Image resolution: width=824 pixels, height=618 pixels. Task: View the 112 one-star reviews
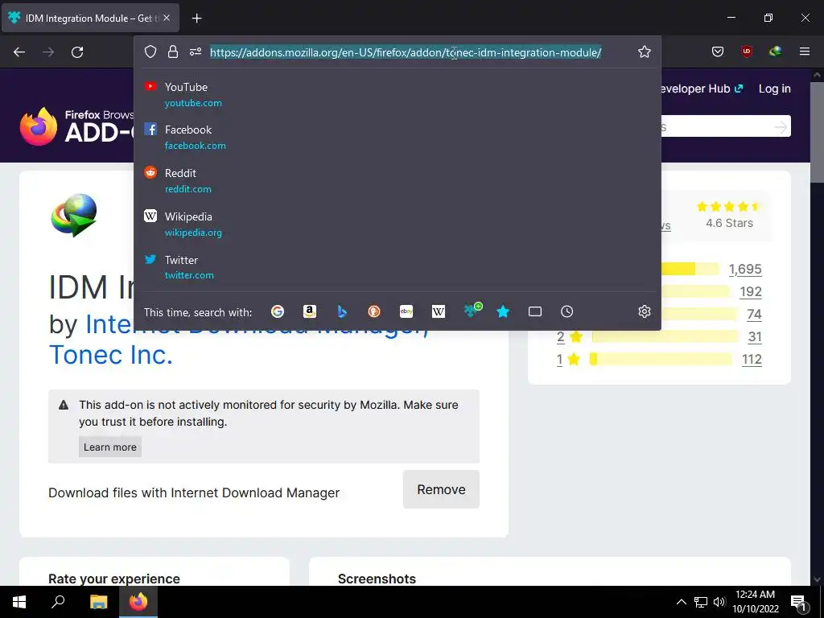click(752, 360)
